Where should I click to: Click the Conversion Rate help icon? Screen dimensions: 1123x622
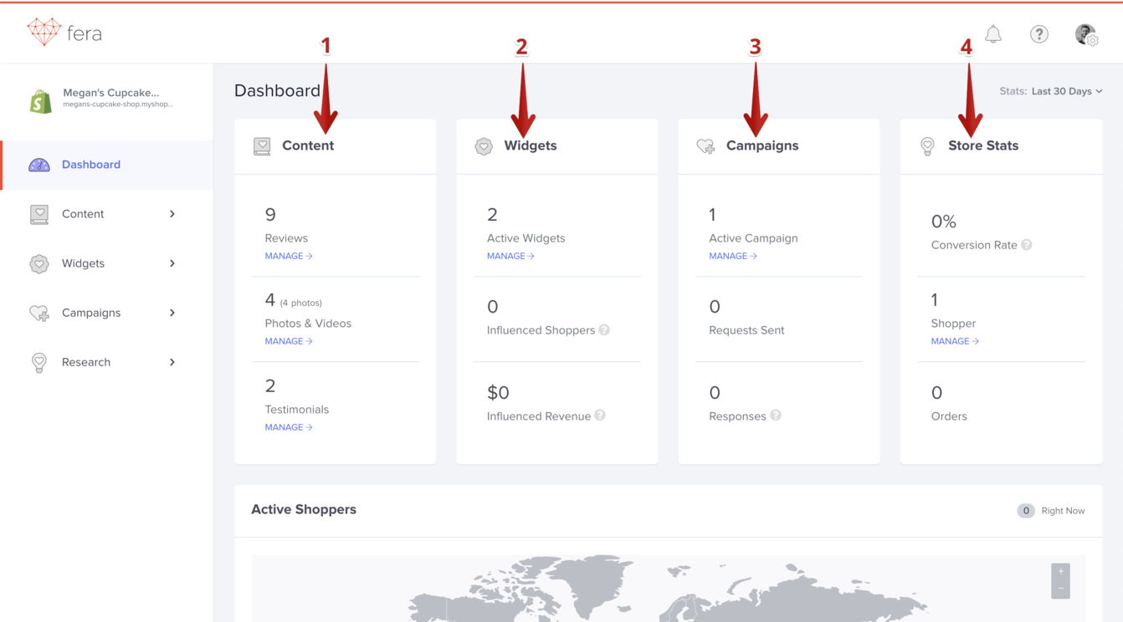click(x=1027, y=245)
